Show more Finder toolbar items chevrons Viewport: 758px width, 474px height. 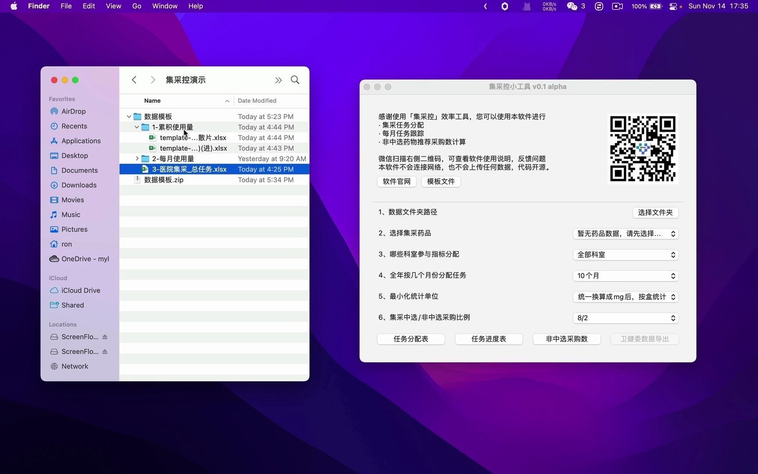tap(279, 80)
